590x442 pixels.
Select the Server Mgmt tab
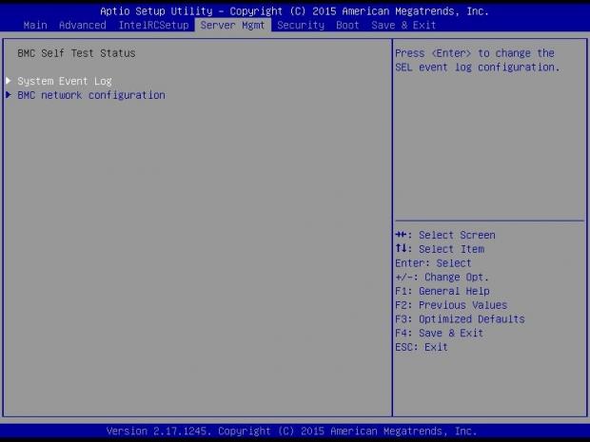232,25
